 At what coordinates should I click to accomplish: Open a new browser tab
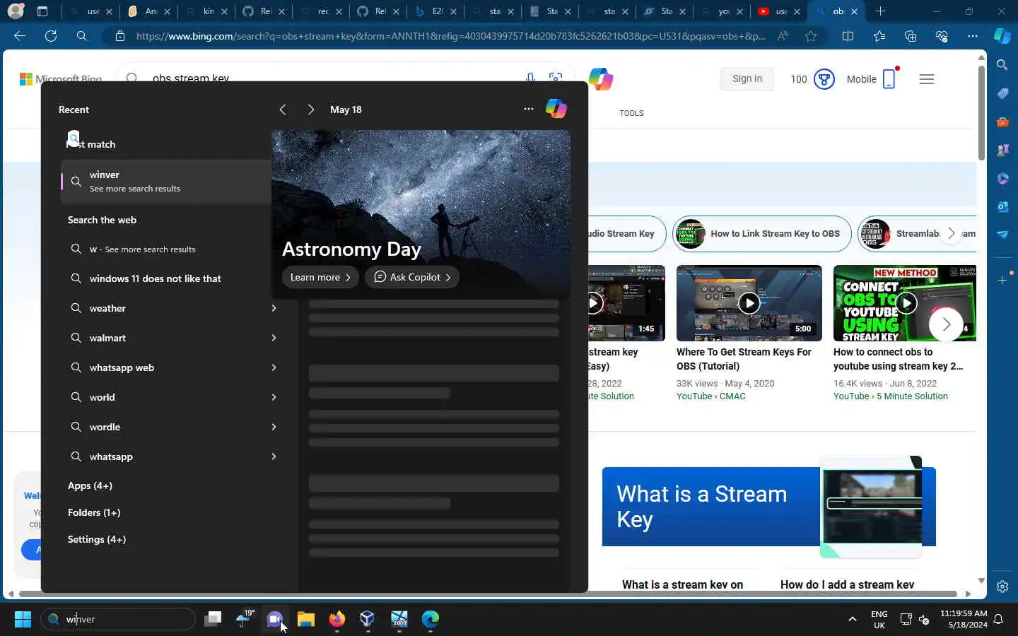pyautogui.click(x=880, y=11)
